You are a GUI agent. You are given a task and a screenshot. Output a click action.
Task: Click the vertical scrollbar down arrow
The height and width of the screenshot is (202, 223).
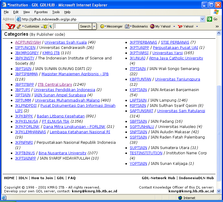click(x=219, y=191)
